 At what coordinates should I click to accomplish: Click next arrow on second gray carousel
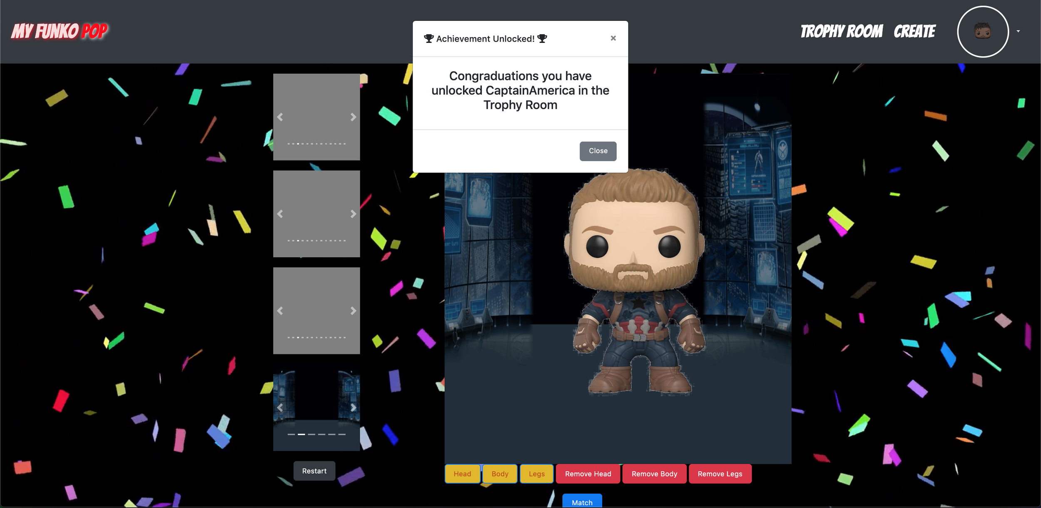(353, 214)
